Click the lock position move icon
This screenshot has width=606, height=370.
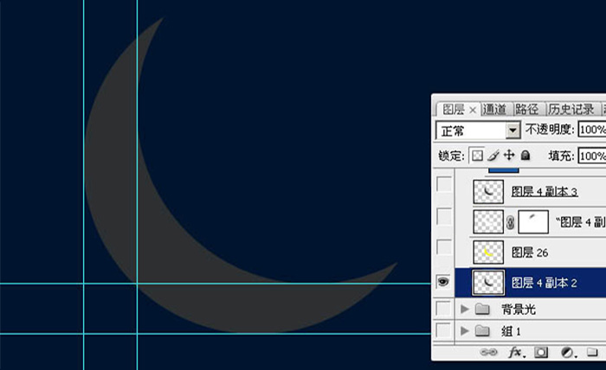(x=509, y=156)
